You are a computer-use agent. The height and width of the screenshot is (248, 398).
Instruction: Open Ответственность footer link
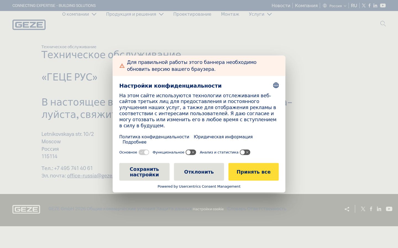pos(267,209)
